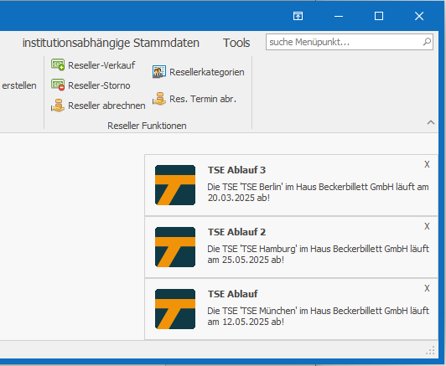Click the magnifier icon in menu search
Viewport: 446px width, 366px height.
427,42
